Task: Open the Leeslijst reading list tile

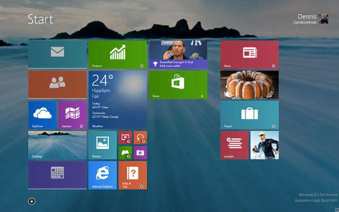Action: [234, 145]
